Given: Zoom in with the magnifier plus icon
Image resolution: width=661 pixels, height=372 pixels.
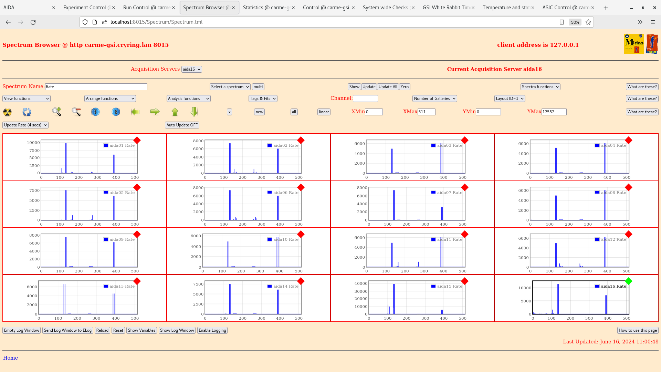Looking at the screenshot, I should 57,112.
